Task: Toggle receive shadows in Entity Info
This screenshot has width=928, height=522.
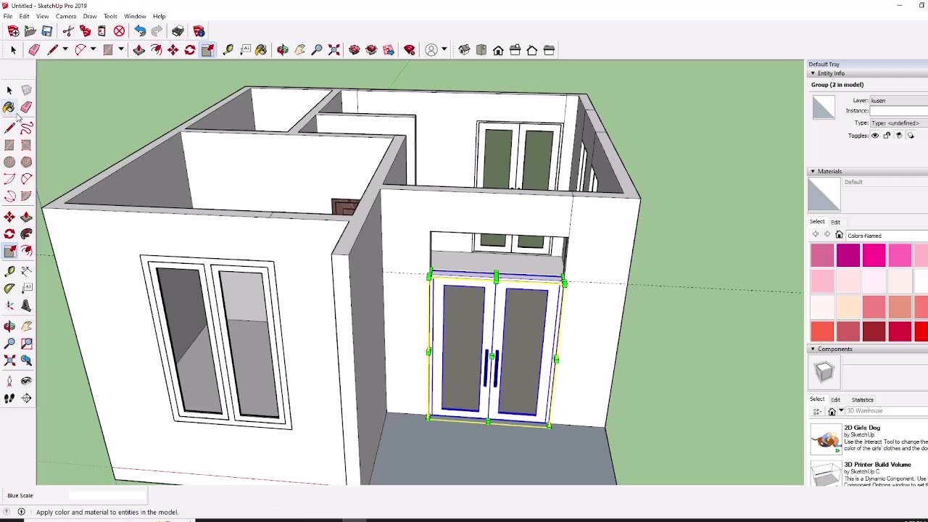Action: pos(899,136)
